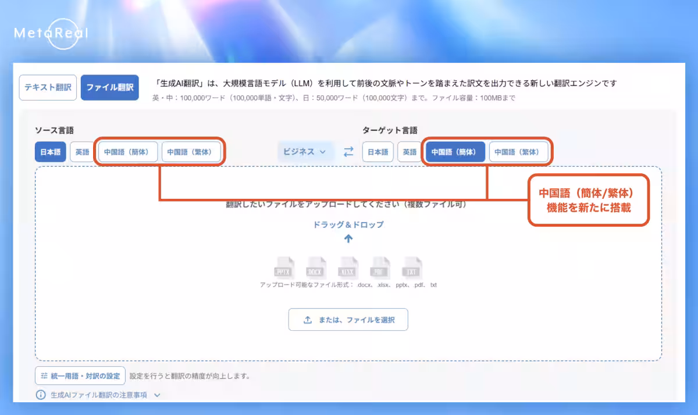698x415 pixels.
Task: Click the info icon beside 生成AIファイル翻訳の注意事項
Action: point(41,395)
